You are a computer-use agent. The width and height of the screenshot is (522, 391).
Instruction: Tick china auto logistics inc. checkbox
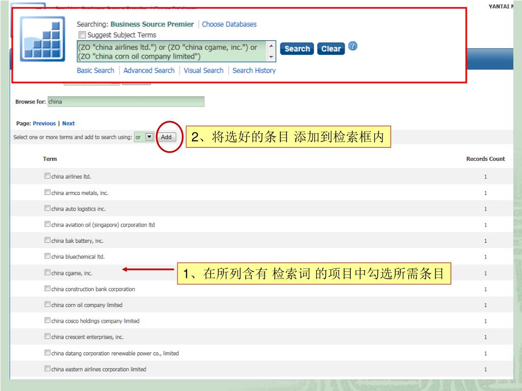pos(47,208)
